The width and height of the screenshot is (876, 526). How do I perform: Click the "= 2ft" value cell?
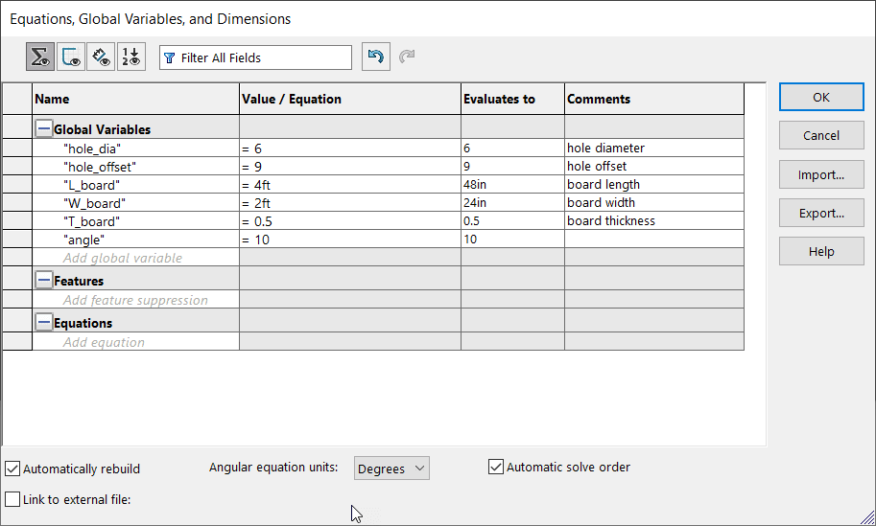pos(350,203)
